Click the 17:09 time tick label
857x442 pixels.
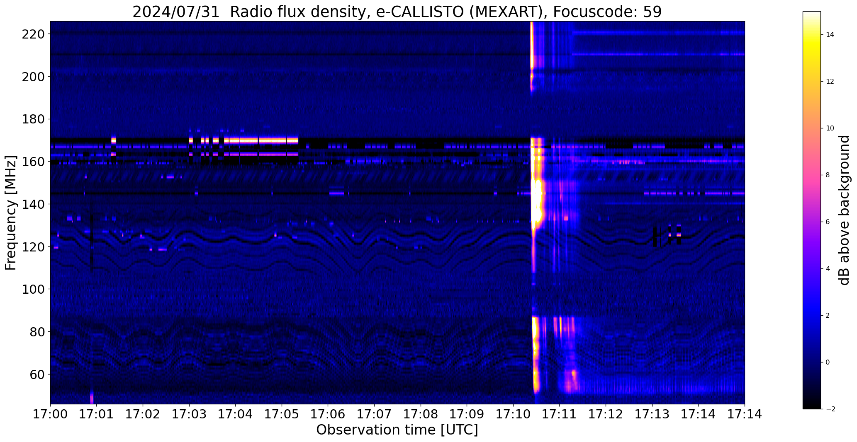tap(467, 414)
